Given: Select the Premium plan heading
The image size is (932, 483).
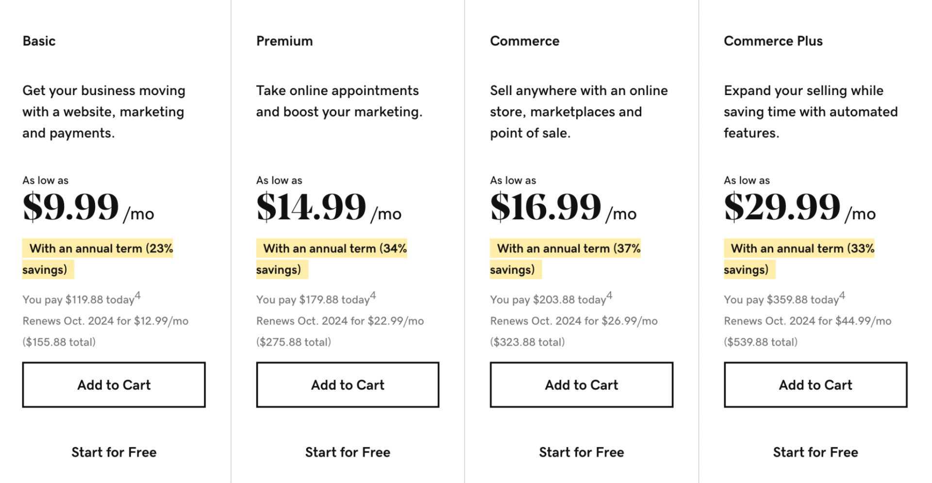Looking at the screenshot, I should 284,41.
